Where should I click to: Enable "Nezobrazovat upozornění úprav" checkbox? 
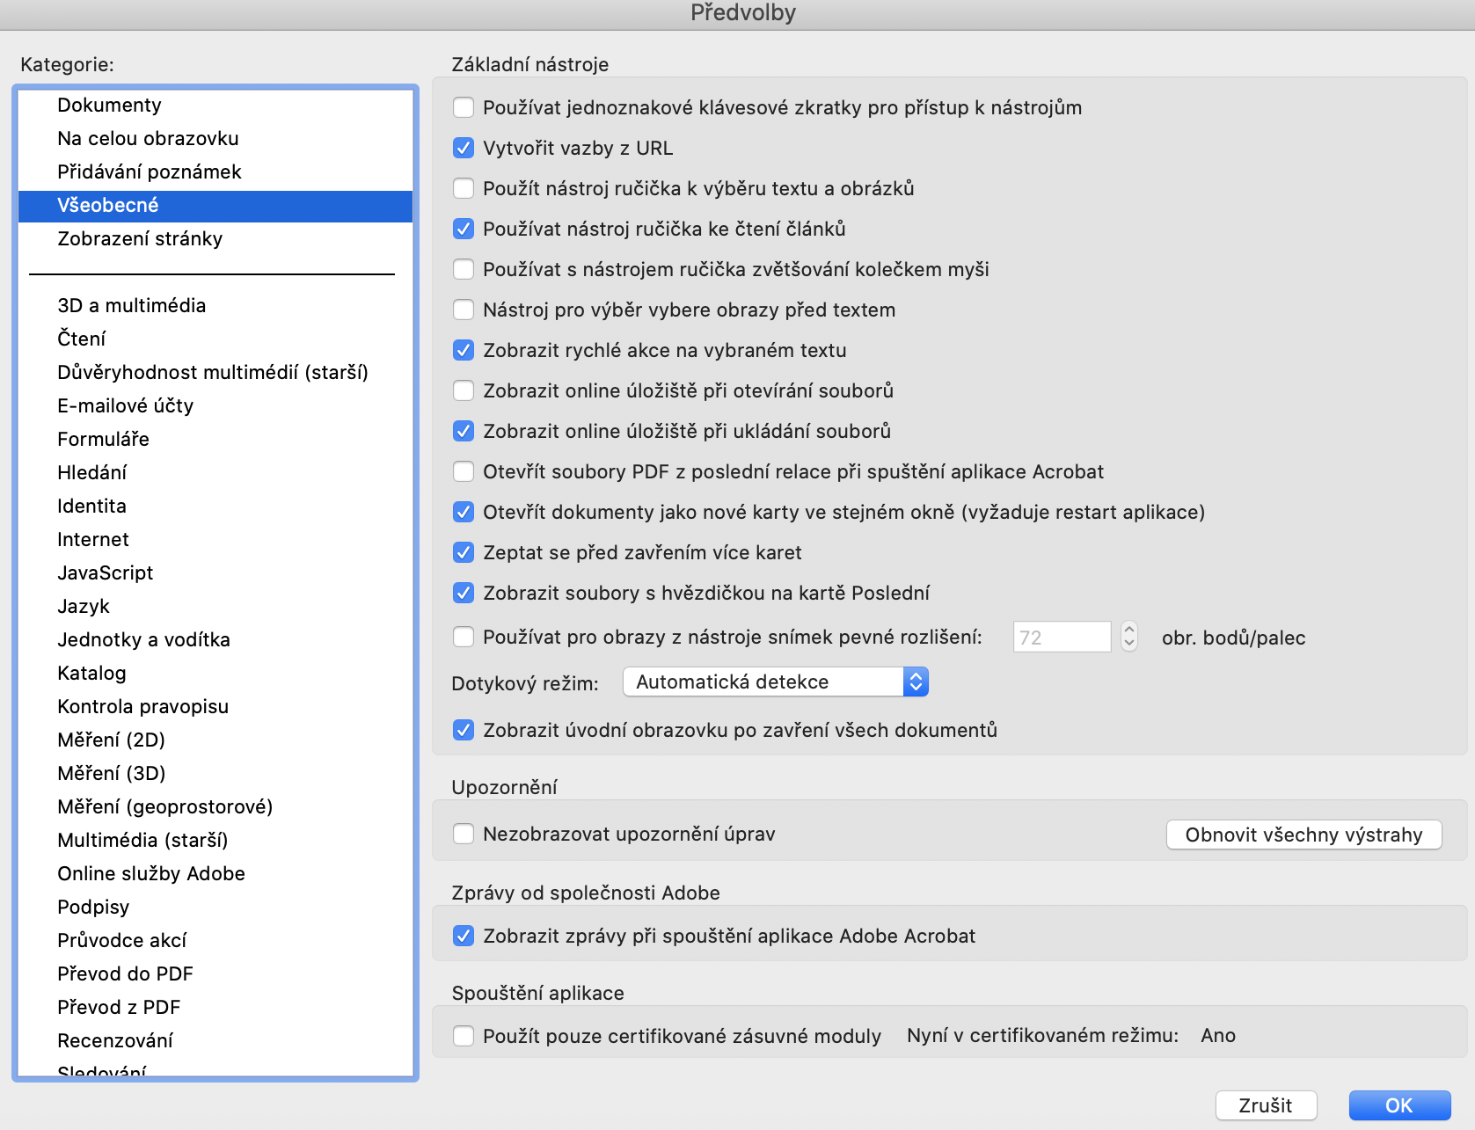(x=464, y=833)
